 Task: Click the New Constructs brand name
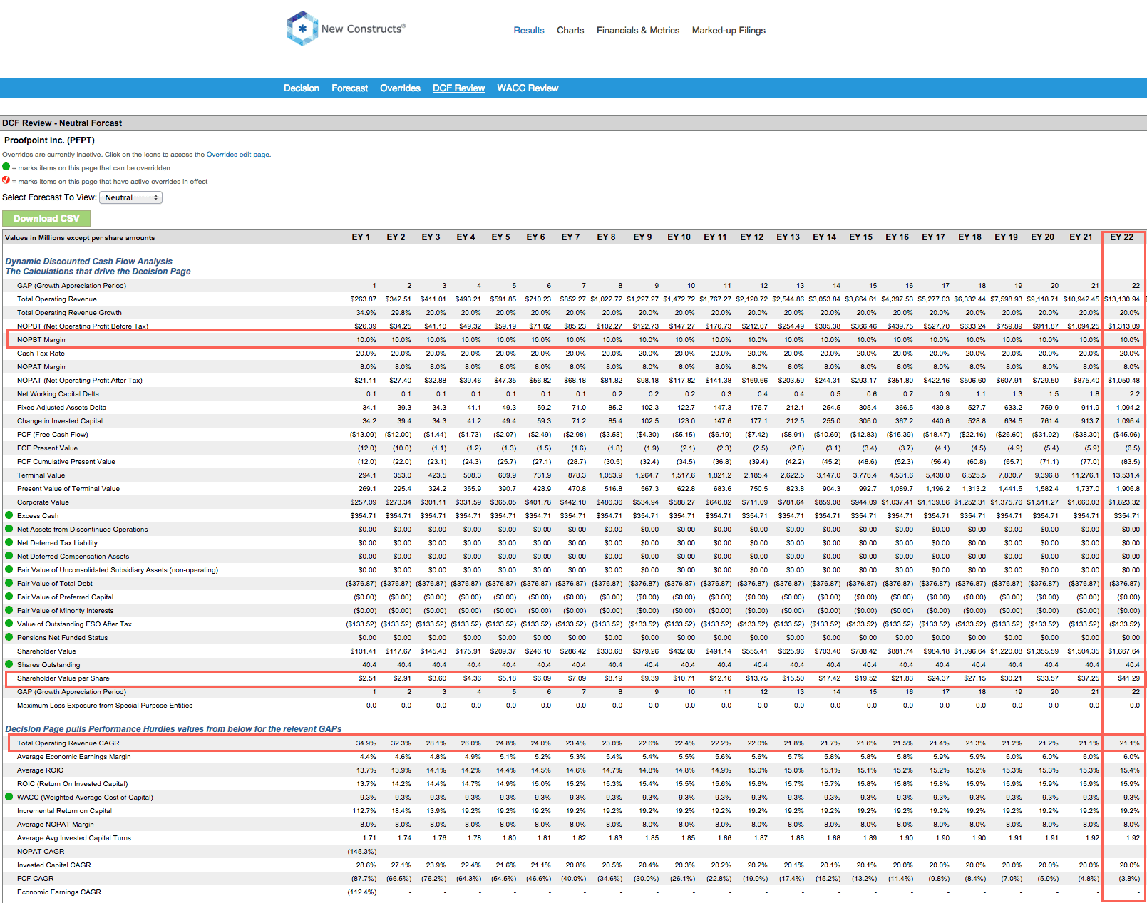(363, 29)
